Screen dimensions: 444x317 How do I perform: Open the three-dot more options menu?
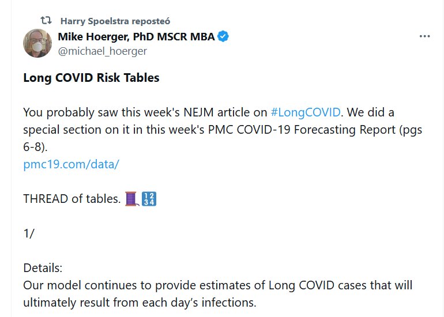point(424,36)
